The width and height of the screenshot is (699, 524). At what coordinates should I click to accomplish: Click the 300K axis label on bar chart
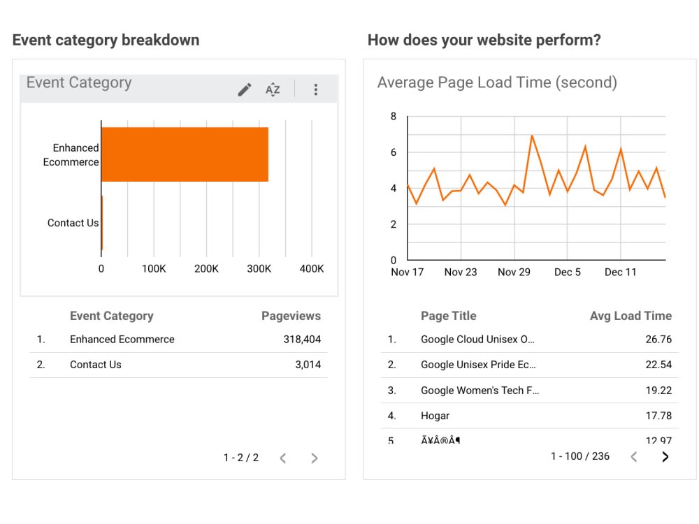coord(259,269)
